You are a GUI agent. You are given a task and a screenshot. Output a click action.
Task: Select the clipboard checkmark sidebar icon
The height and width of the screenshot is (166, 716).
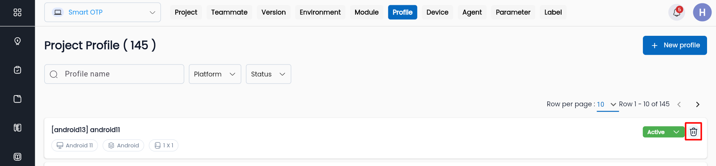[18, 70]
